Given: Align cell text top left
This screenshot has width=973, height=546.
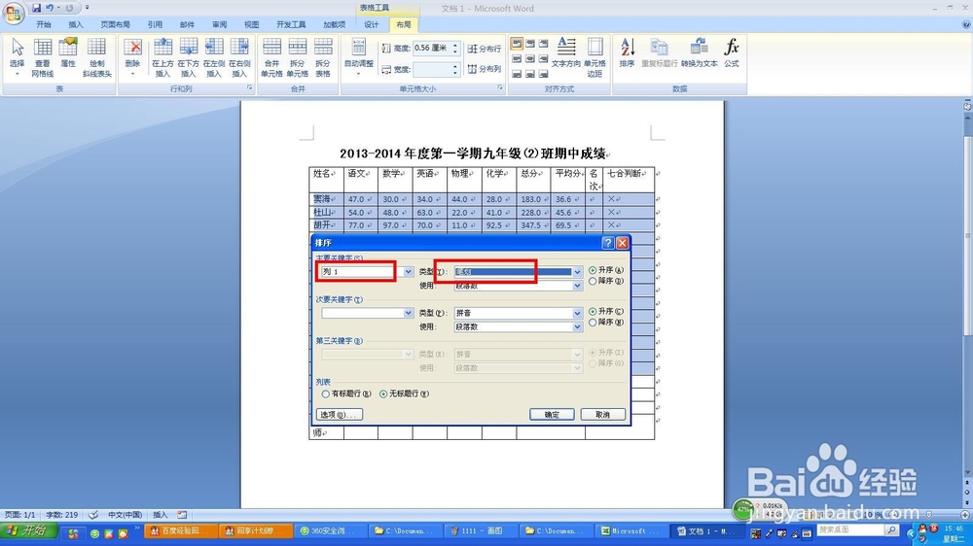Looking at the screenshot, I should pyautogui.click(x=517, y=44).
